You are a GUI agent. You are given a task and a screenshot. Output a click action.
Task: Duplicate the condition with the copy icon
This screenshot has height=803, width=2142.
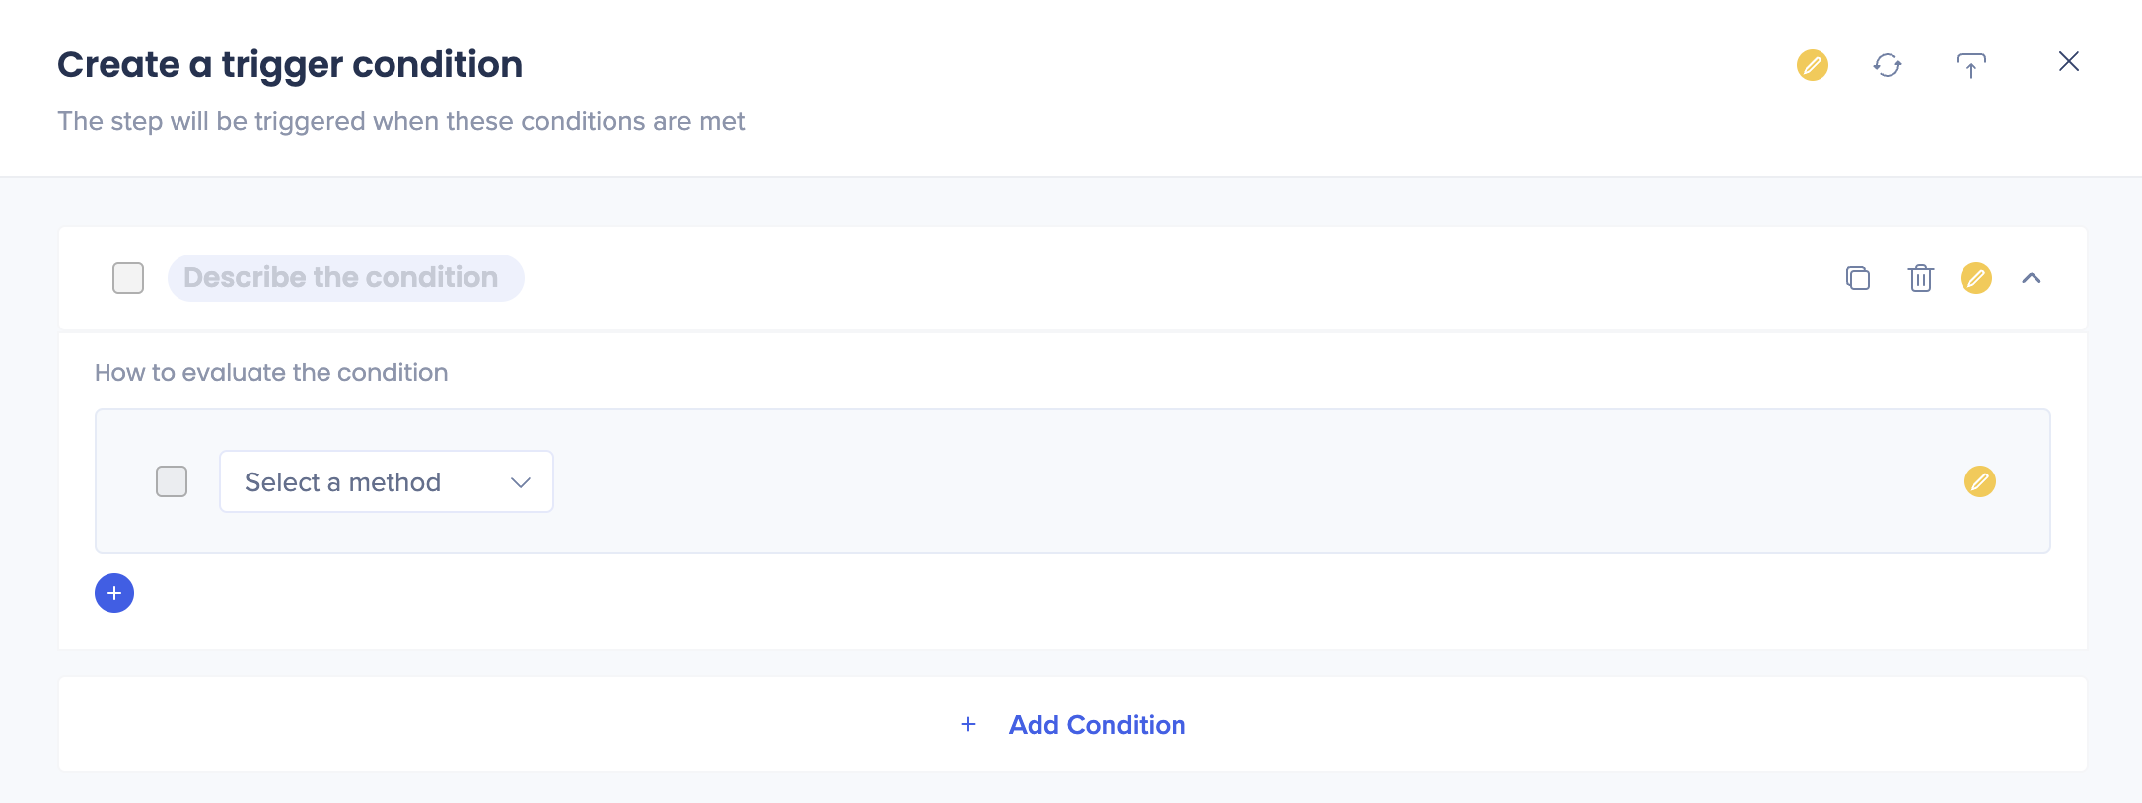pyautogui.click(x=1858, y=278)
